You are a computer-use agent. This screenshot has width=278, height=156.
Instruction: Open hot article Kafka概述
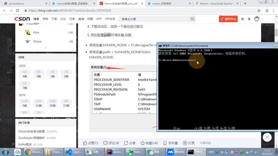pos(25,144)
